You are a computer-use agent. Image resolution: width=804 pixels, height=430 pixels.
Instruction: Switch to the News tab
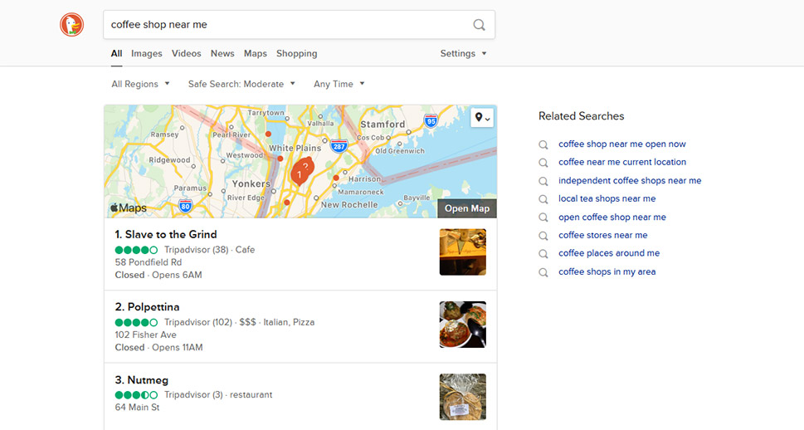click(222, 53)
